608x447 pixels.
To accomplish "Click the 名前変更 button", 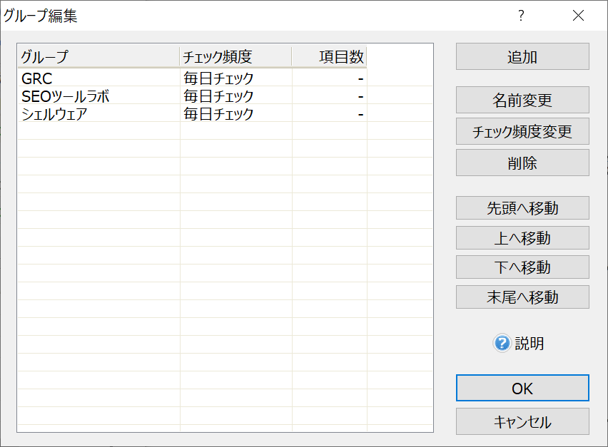I will tap(522, 100).
